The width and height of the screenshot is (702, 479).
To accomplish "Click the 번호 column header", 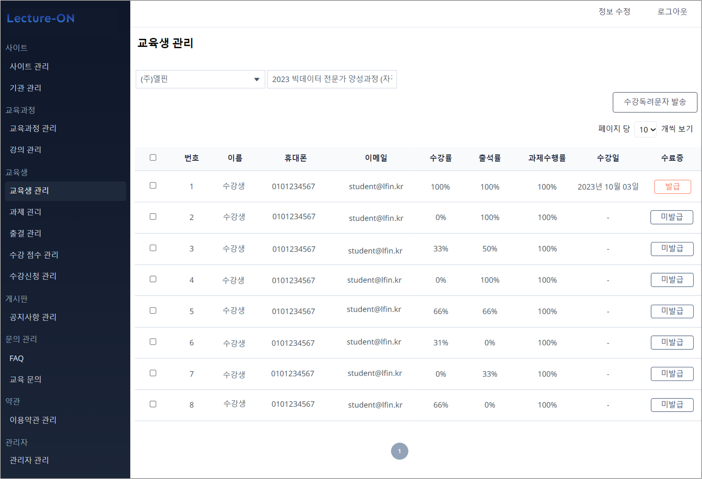I will pos(192,158).
